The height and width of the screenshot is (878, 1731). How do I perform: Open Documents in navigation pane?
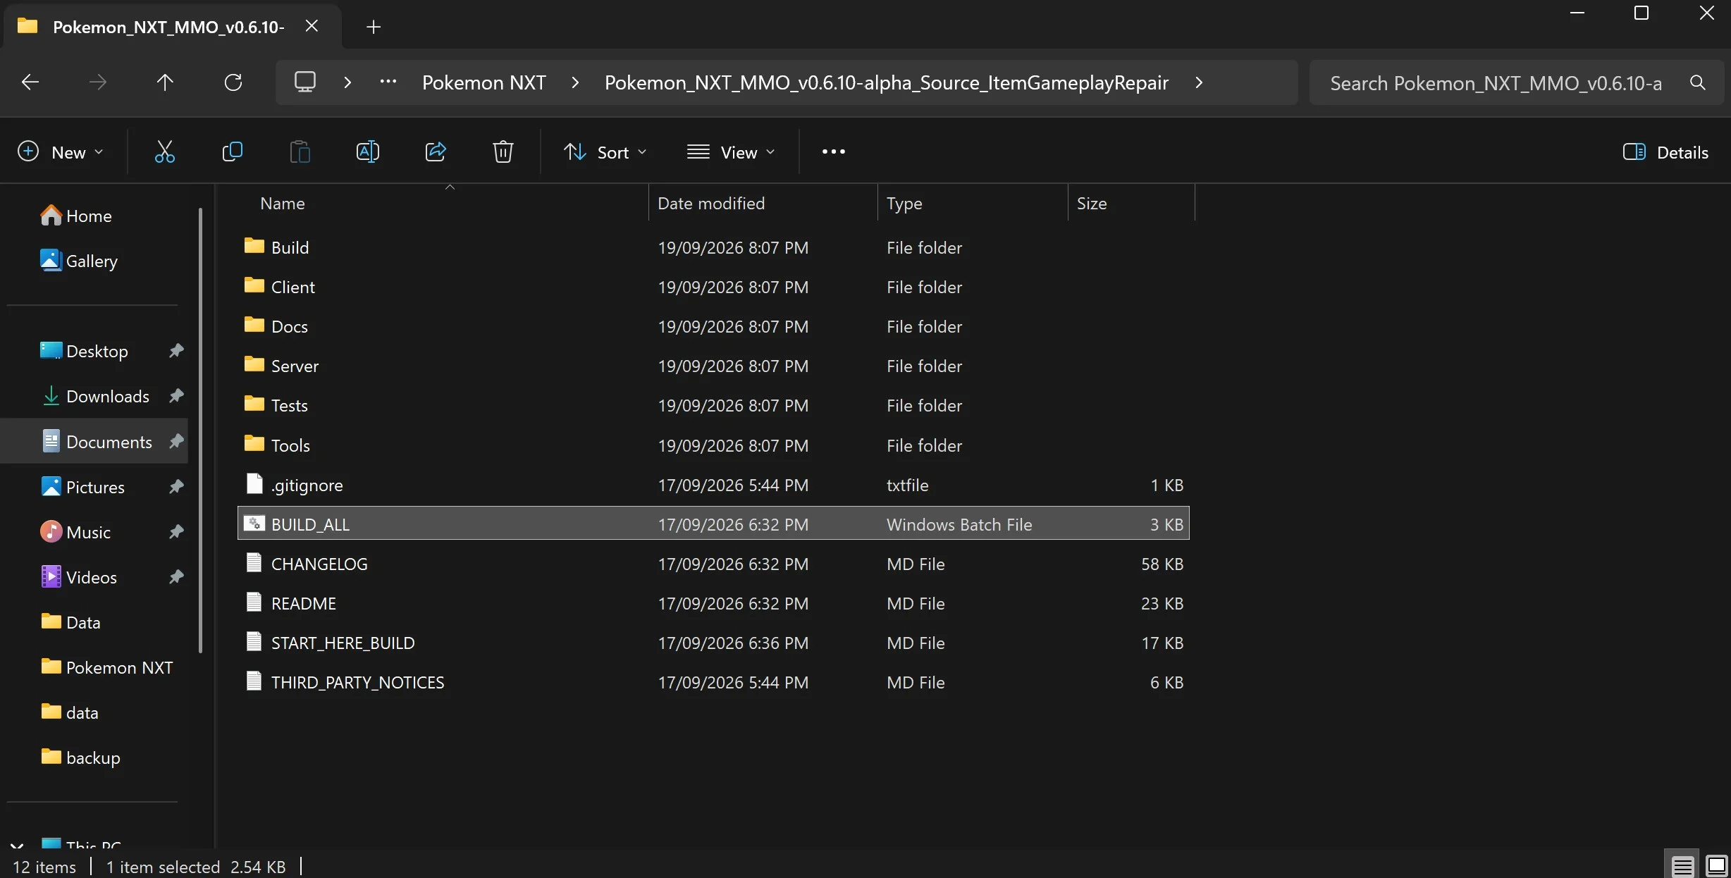97,442
